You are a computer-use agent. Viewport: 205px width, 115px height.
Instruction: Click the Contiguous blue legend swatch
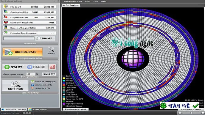point(64,83)
